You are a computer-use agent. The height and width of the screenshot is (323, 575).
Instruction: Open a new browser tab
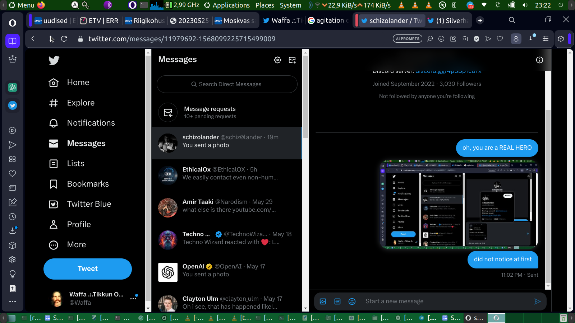pyautogui.click(x=480, y=20)
